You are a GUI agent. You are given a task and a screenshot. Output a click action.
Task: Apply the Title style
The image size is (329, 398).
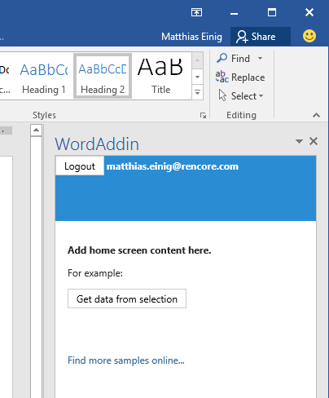pos(160,76)
